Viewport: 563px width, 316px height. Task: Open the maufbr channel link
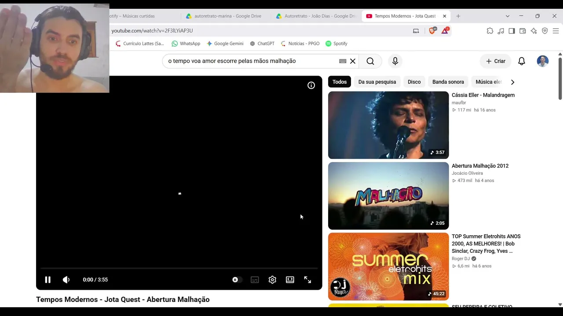click(459, 103)
